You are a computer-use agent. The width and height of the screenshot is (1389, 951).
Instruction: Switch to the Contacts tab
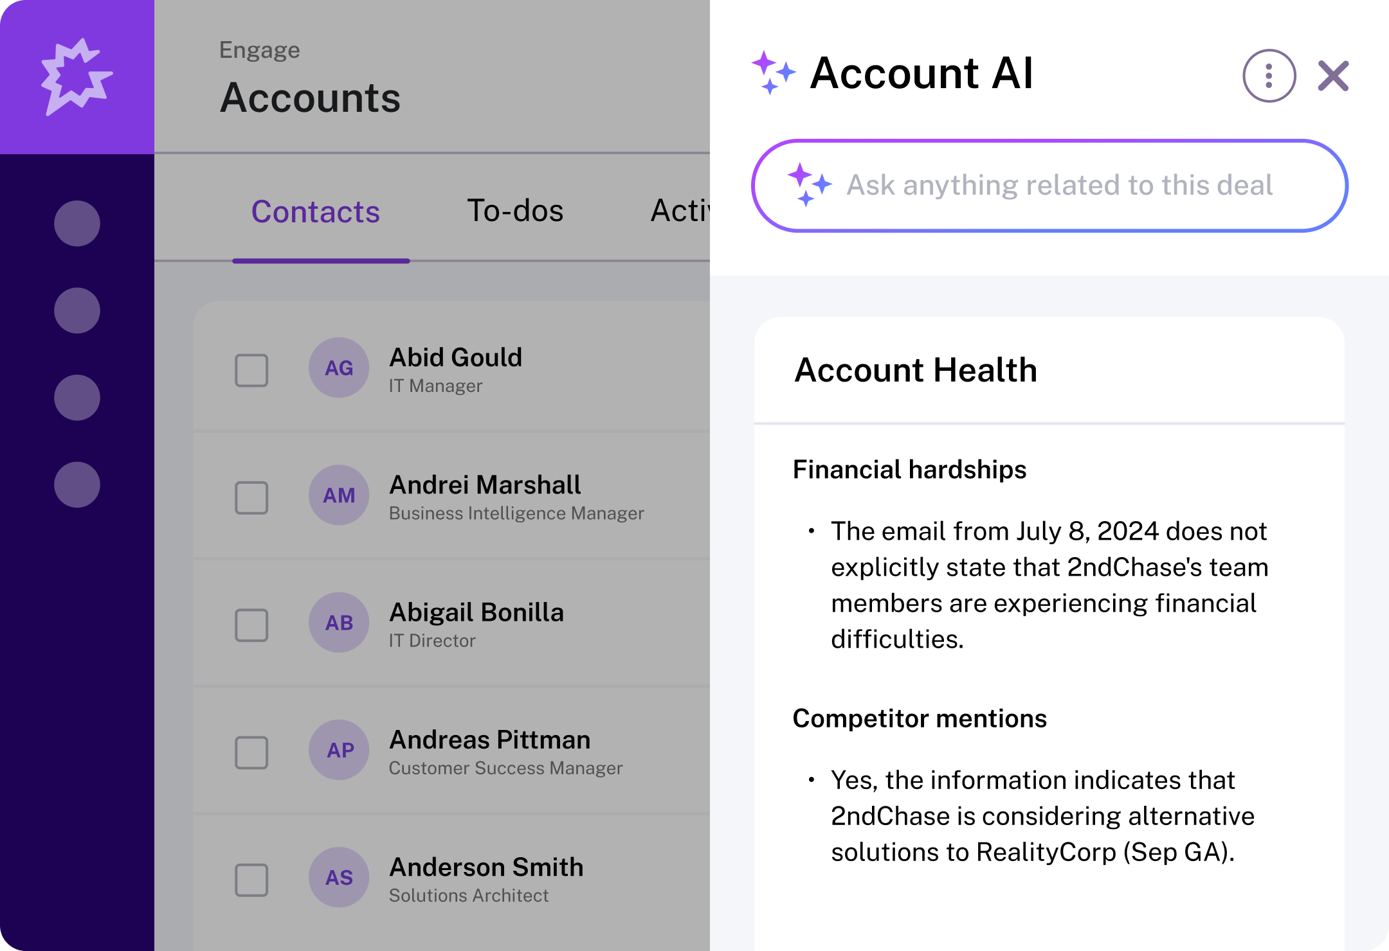click(316, 212)
